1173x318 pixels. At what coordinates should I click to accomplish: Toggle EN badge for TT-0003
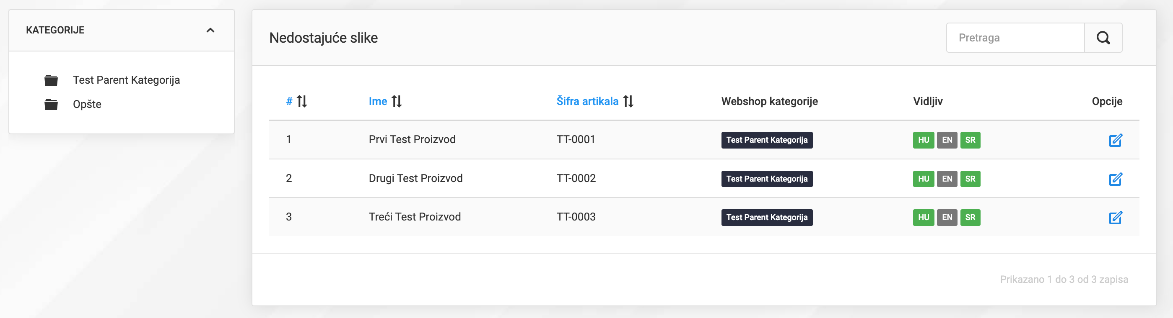coord(947,217)
